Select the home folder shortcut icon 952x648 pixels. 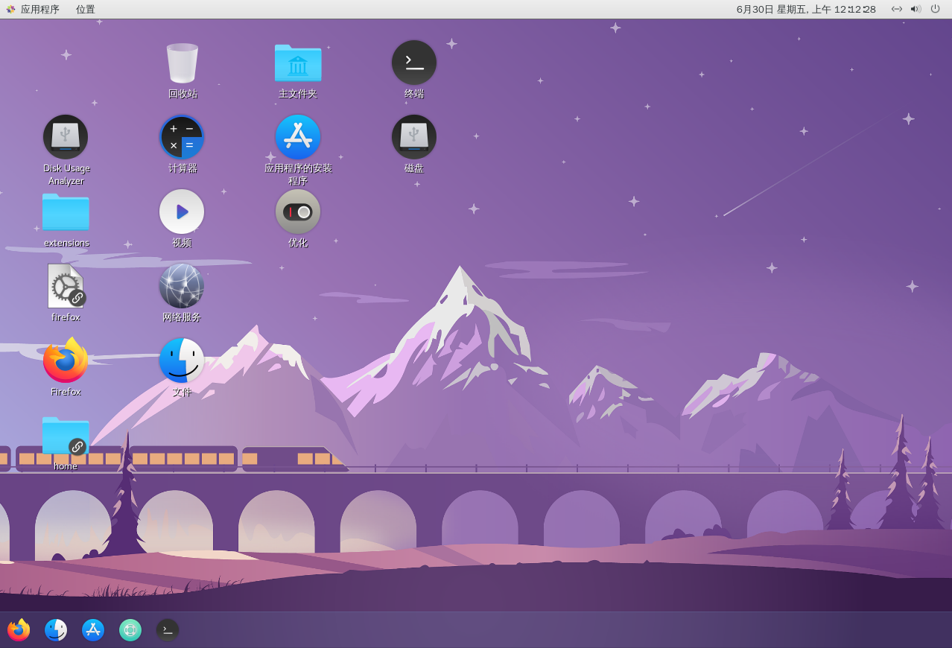click(66, 435)
